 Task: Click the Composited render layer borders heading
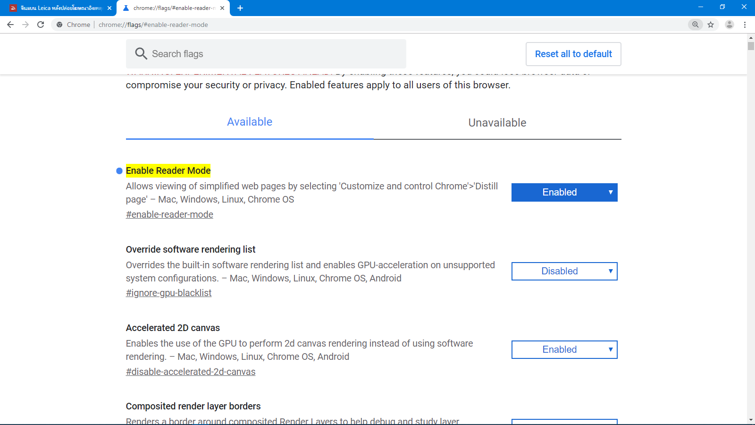click(193, 406)
